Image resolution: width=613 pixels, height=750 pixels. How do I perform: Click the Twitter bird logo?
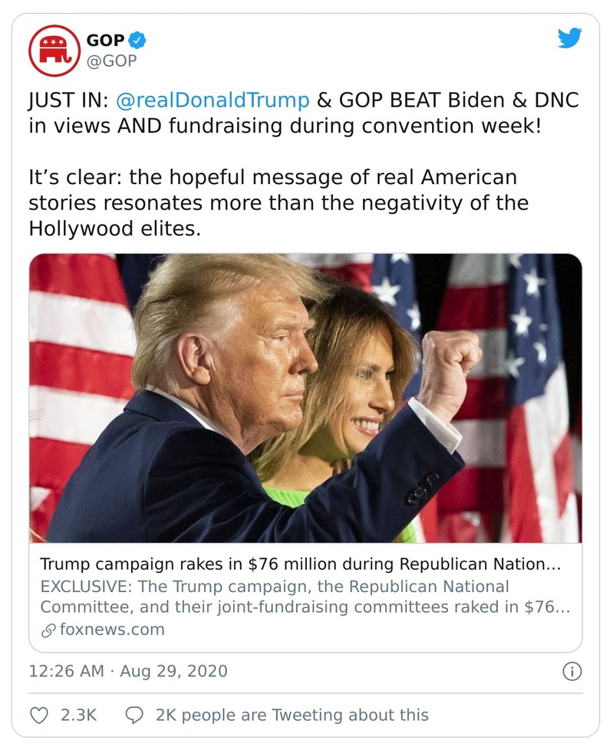coord(571,36)
